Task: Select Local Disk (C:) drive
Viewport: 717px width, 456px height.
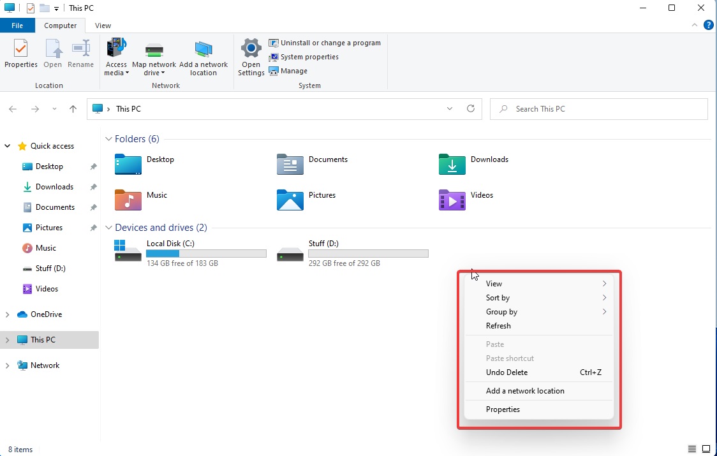Action: [x=190, y=253]
